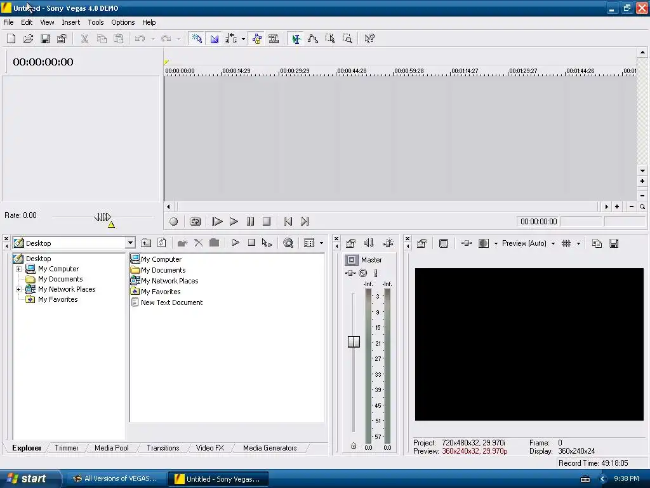Open Explorer Views dropdown arrow

(x=321, y=243)
